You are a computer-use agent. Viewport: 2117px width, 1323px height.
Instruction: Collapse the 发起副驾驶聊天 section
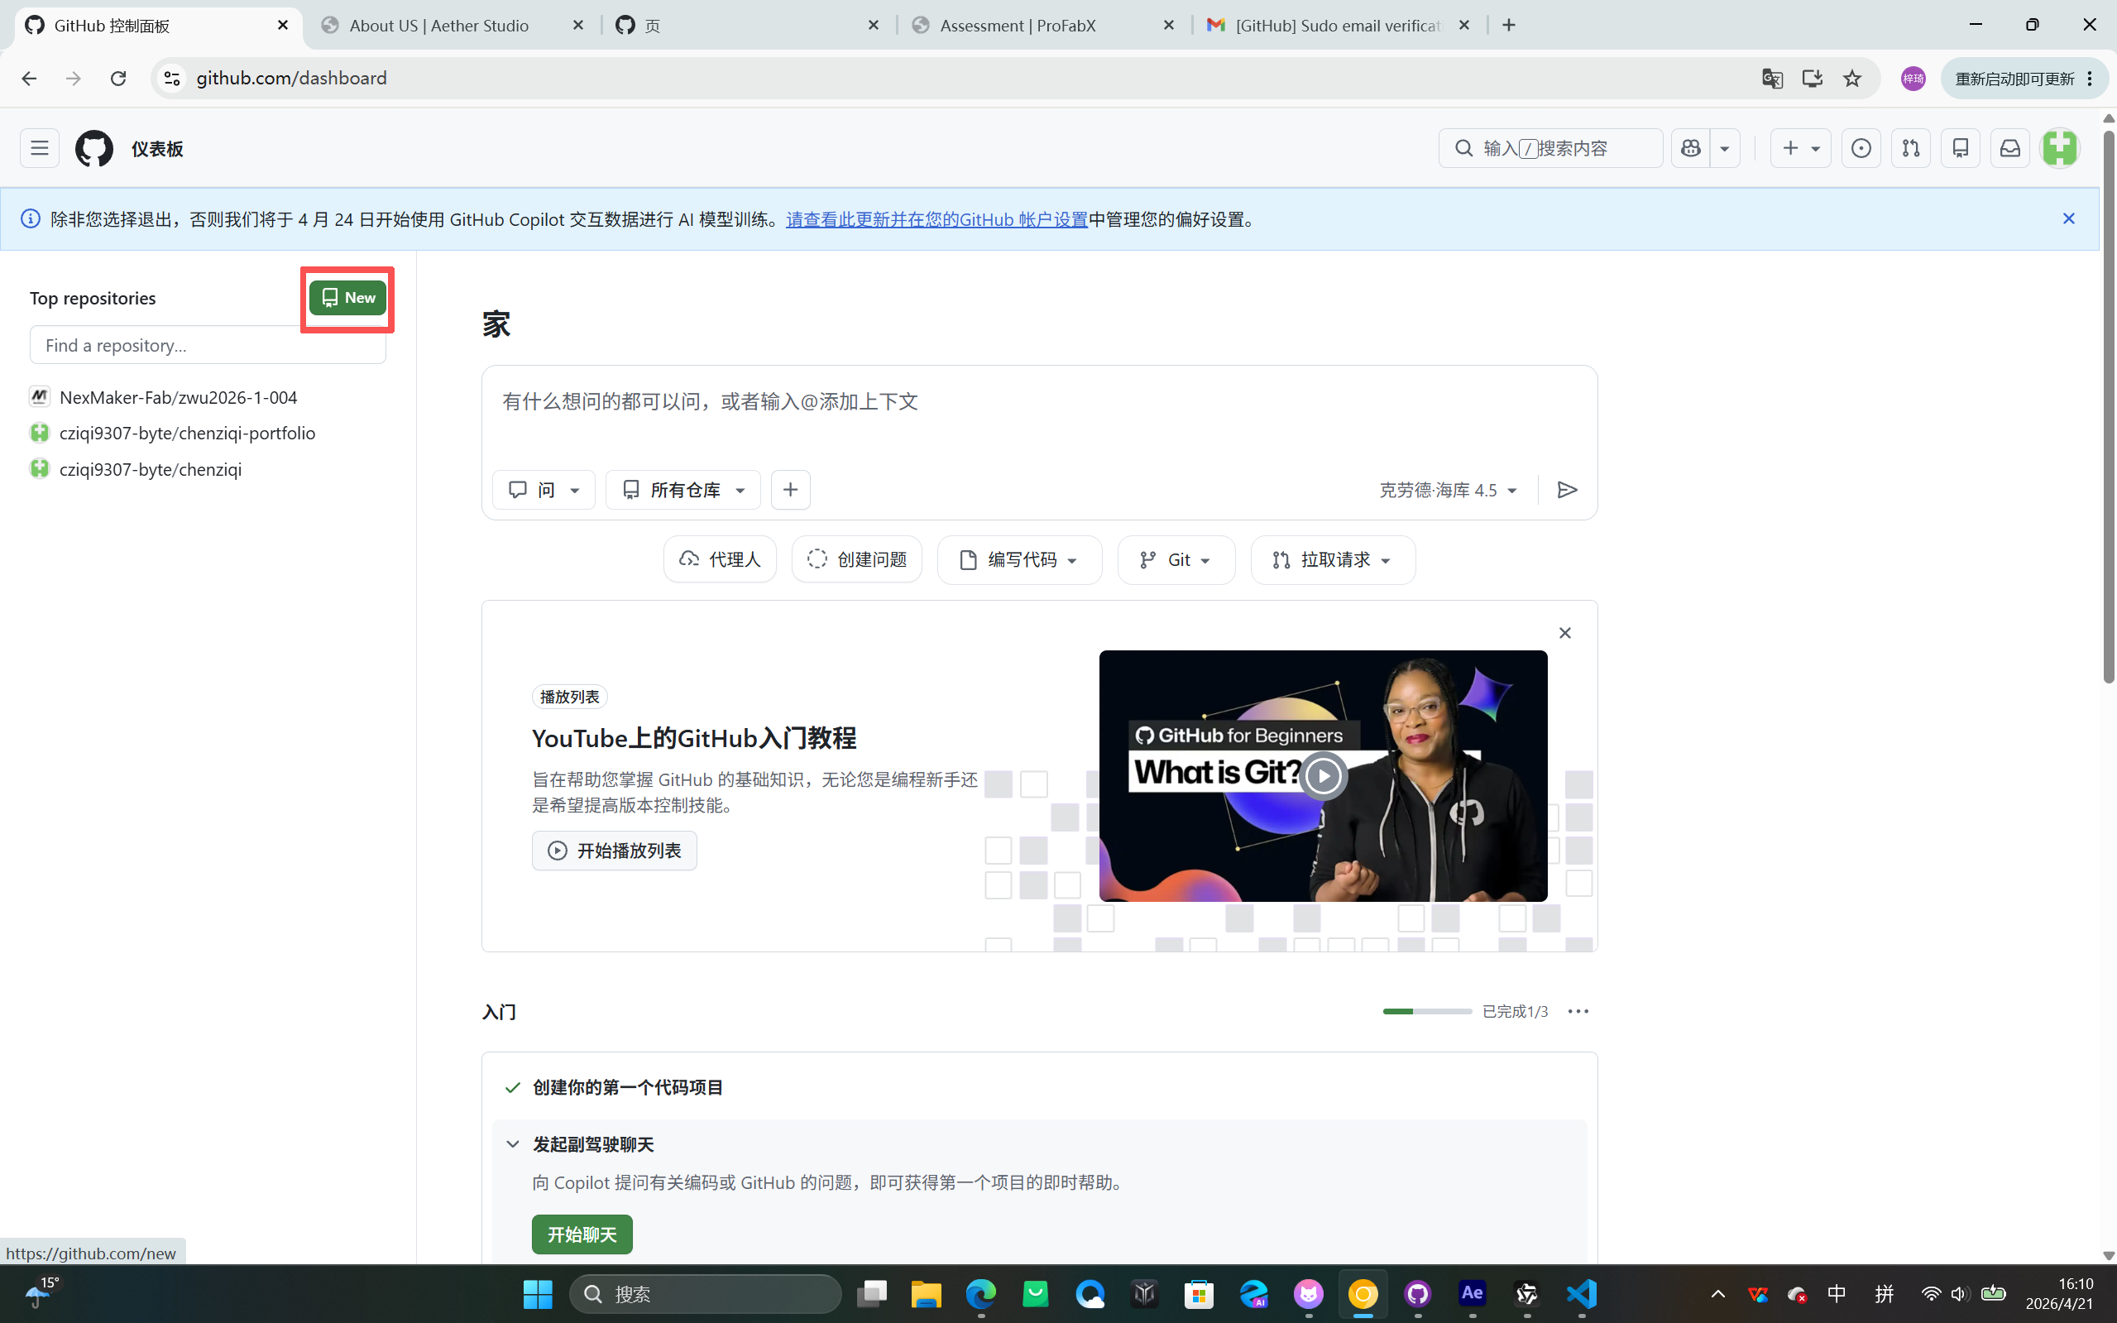point(513,1144)
